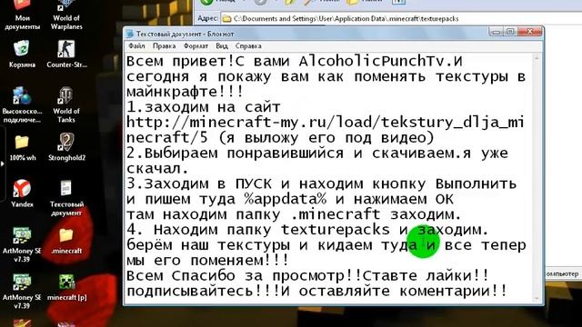Open the Мои документы desktop icon
This screenshot has width=582, height=327.
point(22,15)
